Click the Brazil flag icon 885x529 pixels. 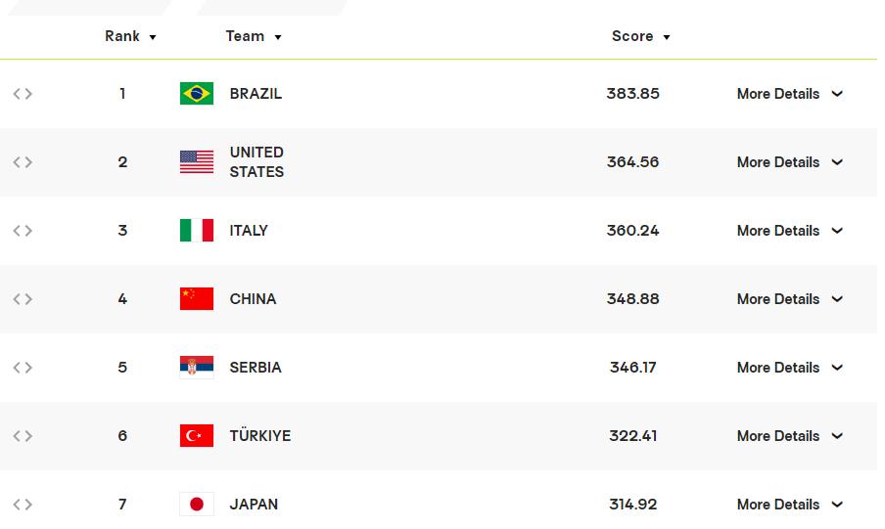(197, 94)
